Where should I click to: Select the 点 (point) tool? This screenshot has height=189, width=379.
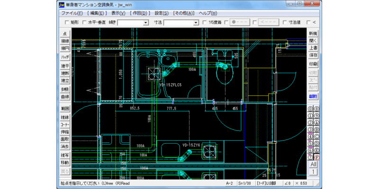pyautogui.click(x=65, y=34)
